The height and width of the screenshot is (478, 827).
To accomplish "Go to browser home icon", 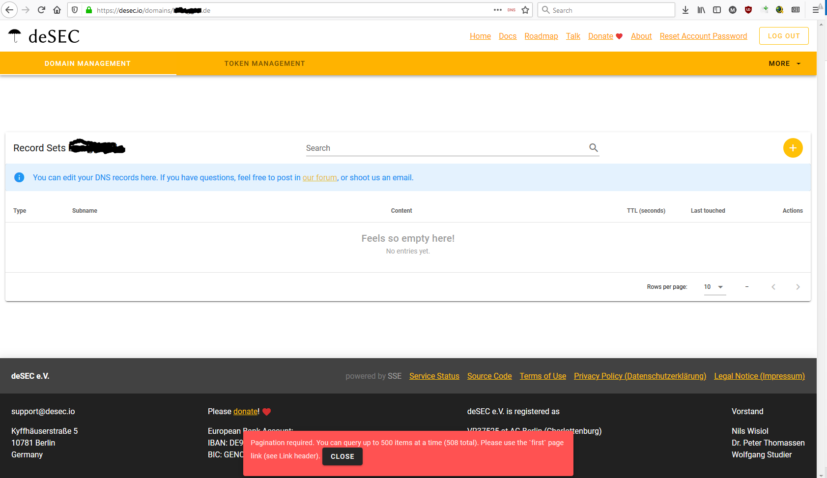I will coord(57,10).
